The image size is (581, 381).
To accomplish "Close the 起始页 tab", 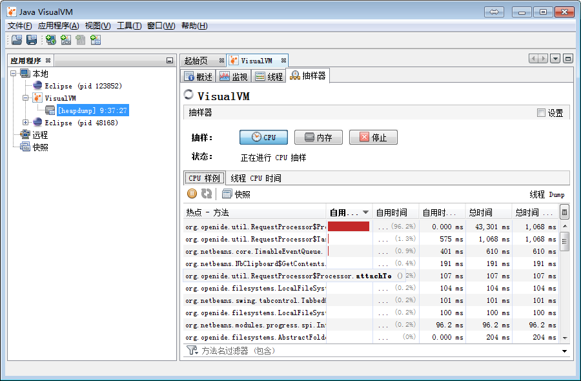I will coord(221,61).
